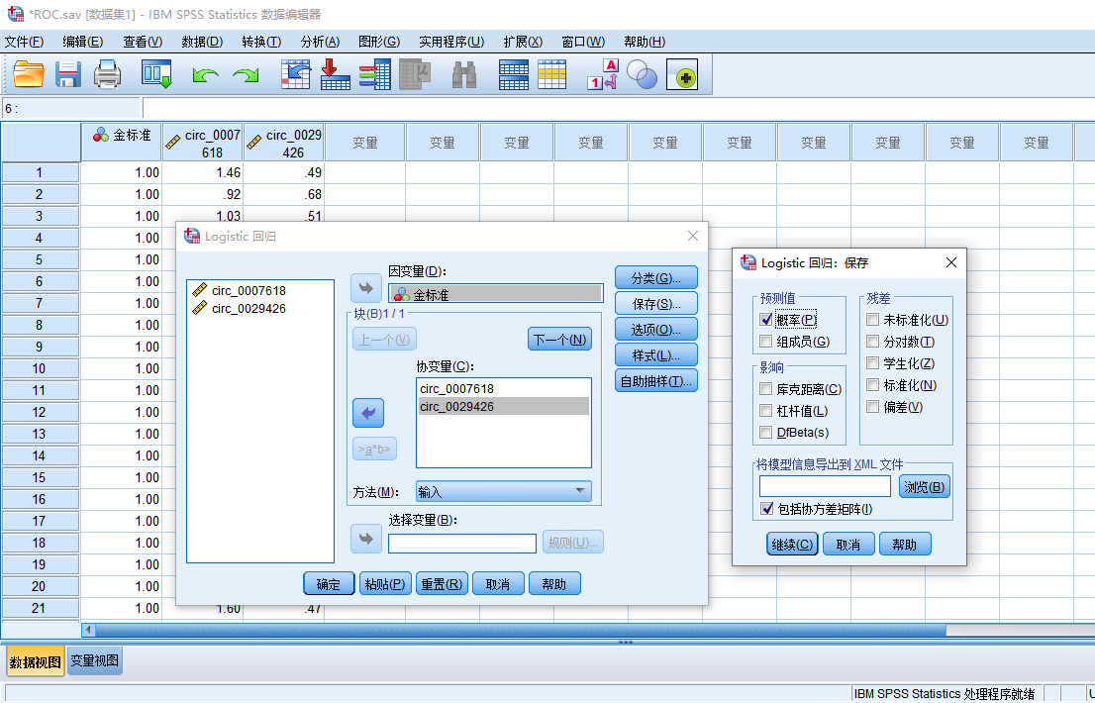The image size is (1095, 703).
Task: Tick 未标准化(U) residual checkbox
Action: (x=873, y=320)
